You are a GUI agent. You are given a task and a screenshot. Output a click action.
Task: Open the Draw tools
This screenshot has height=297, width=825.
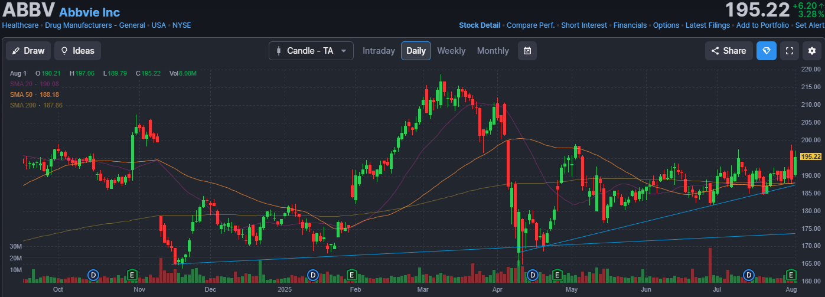tap(28, 51)
